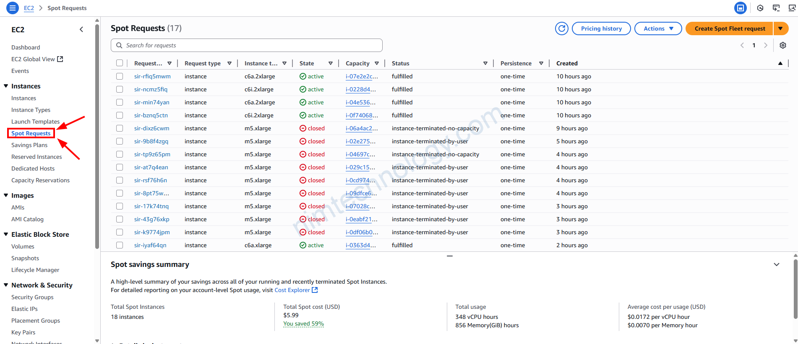Click the refresh Spot Requests icon
The image size is (798, 344).
(561, 28)
